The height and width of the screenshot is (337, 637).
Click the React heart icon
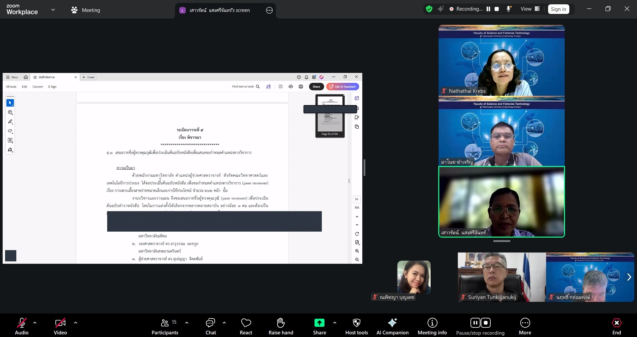pyautogui.click(x=246, y=326)
